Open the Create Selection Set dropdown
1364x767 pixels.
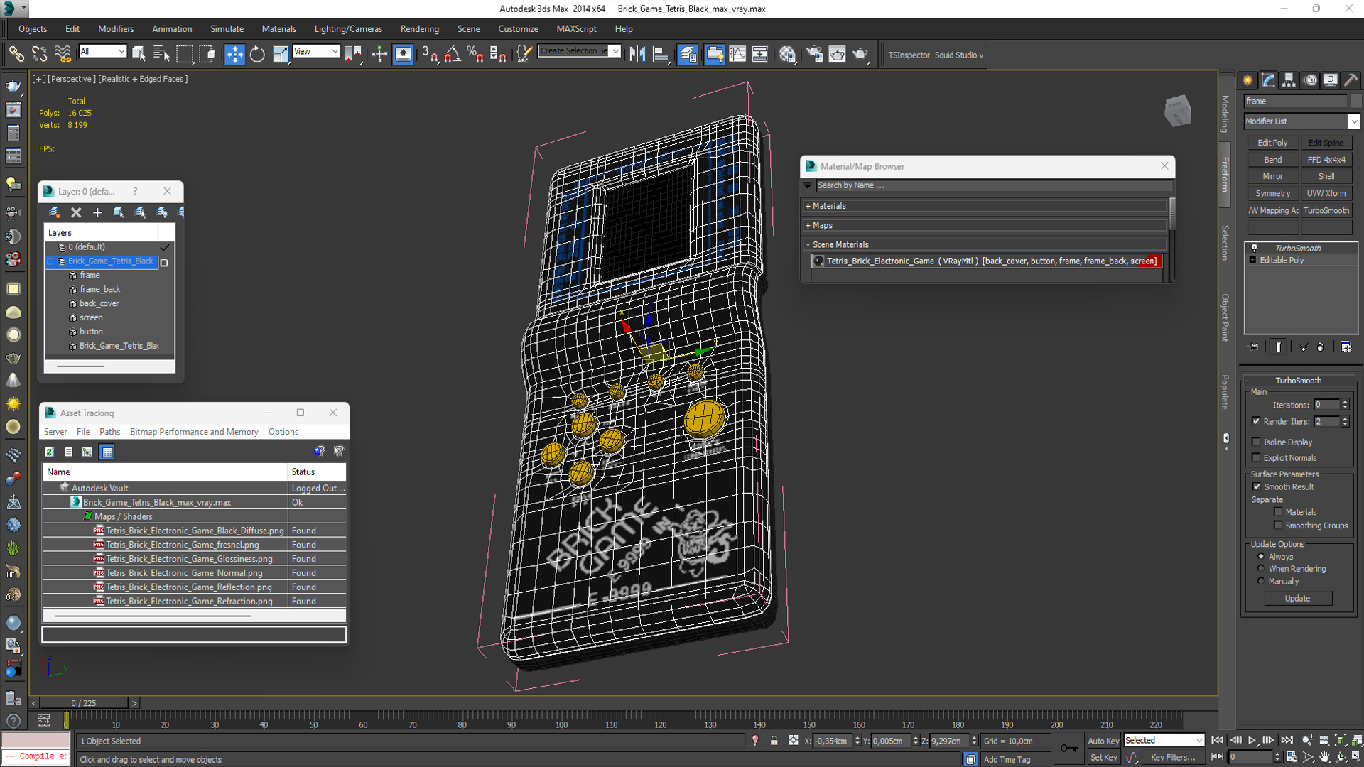(579, 51)
